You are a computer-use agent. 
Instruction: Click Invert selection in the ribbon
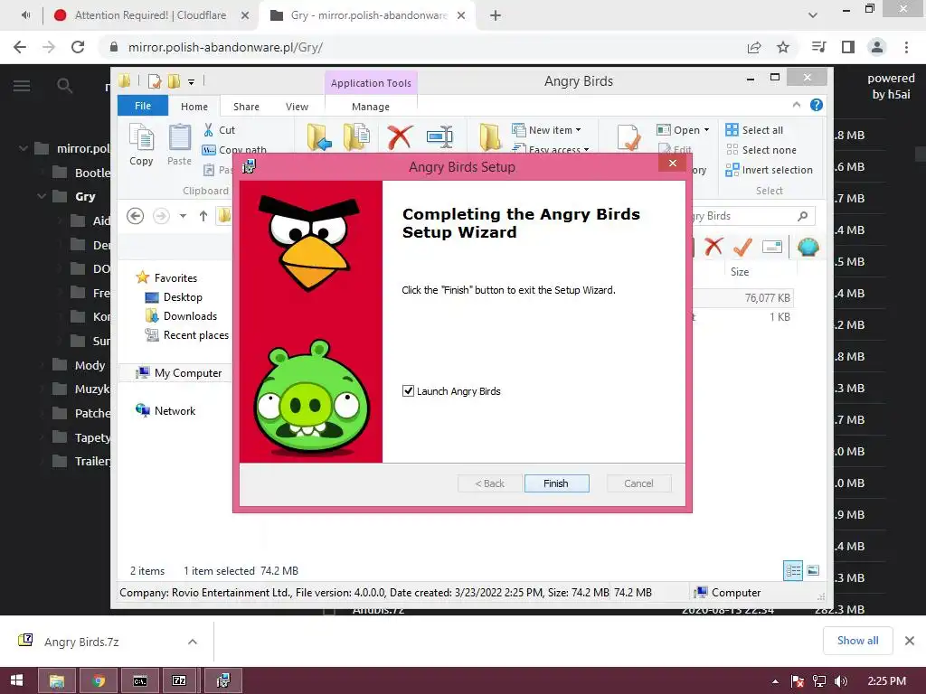click(769, 170)
